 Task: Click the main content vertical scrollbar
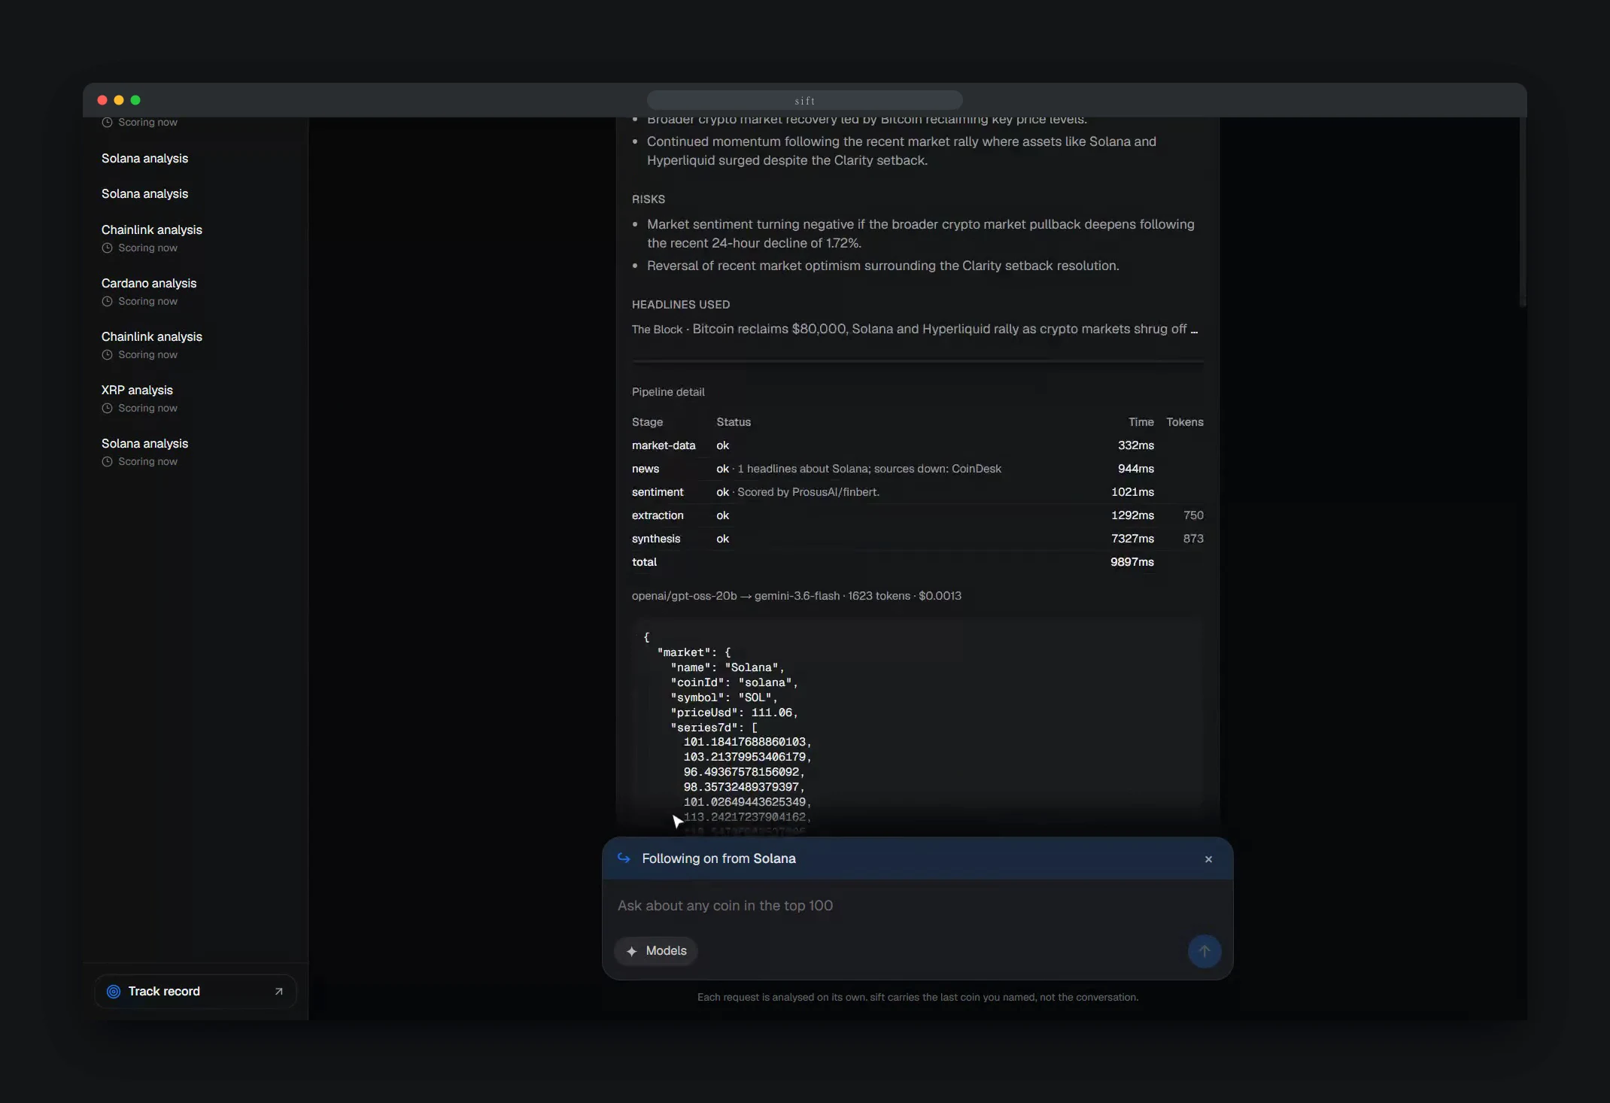pyautogui.click(x=1523, y=212)
